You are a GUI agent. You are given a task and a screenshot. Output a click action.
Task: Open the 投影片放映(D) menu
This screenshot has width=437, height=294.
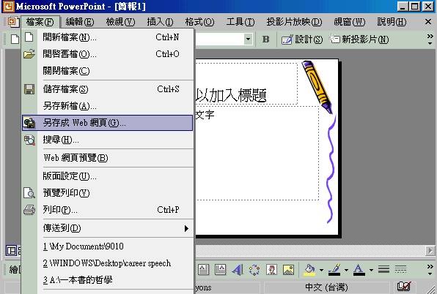[x=294, y=22]
